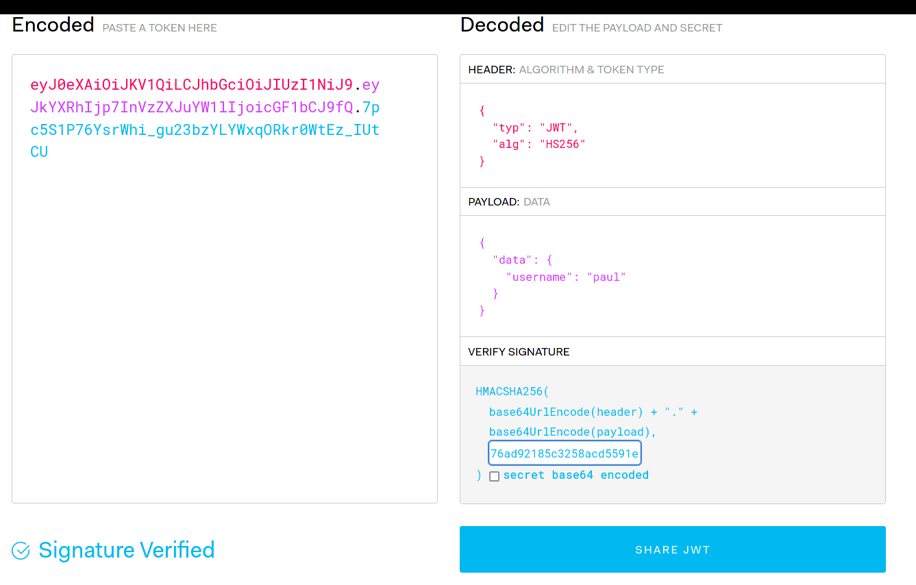Click the HMACSHA256( text in signature panel
The width and height of the screenshot is (916, 585).
(x=512, y=392)
